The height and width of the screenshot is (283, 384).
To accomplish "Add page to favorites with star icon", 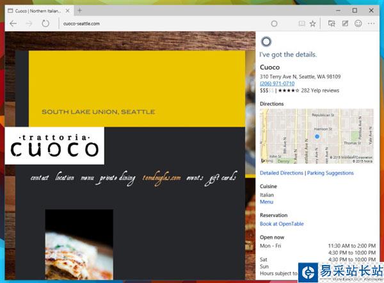I will [312, 24].
